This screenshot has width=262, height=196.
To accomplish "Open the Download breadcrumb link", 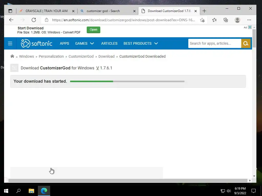I will click(x=106, y=56).
